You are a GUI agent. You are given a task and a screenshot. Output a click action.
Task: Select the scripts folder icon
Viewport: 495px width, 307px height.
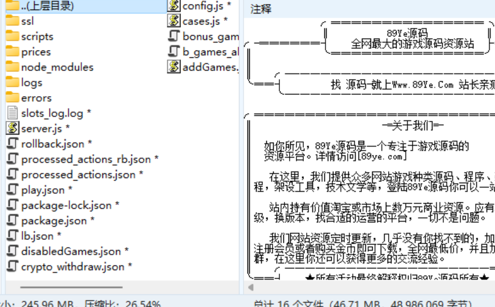12,36
